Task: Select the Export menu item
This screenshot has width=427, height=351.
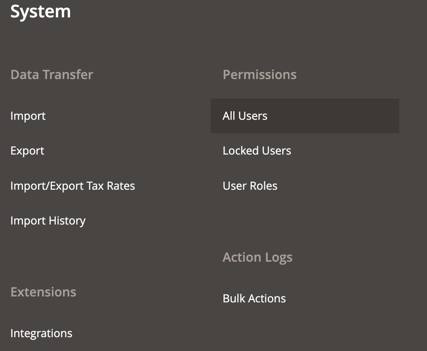Action: (x=27, y=151)
